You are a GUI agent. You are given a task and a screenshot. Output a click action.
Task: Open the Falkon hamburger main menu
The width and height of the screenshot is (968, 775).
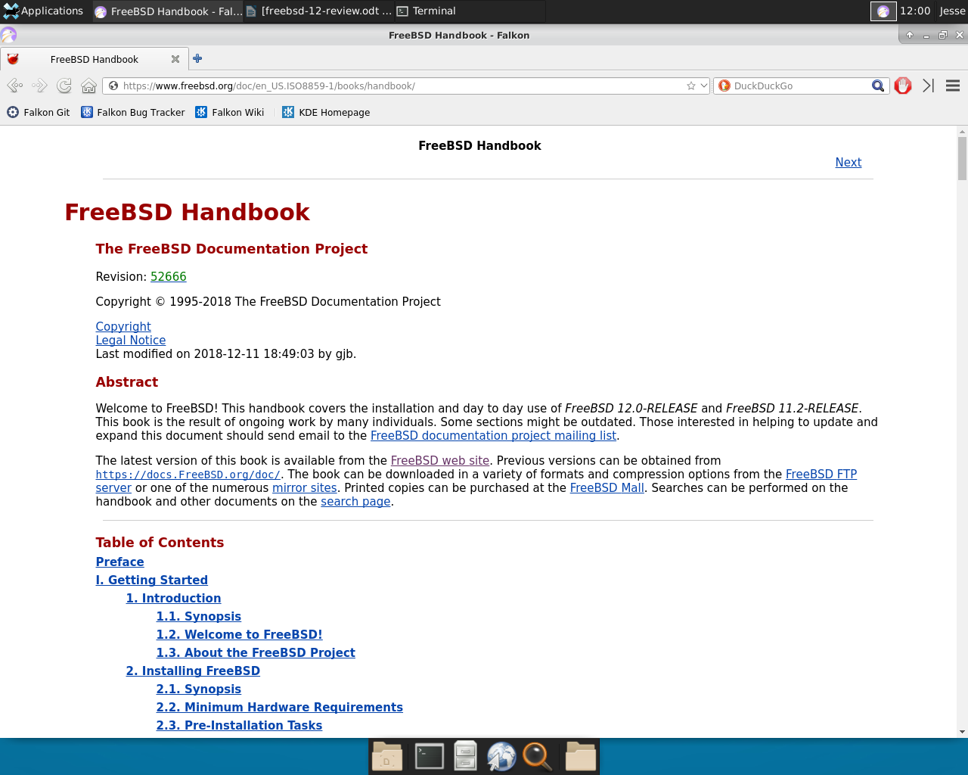click(953, 86)
